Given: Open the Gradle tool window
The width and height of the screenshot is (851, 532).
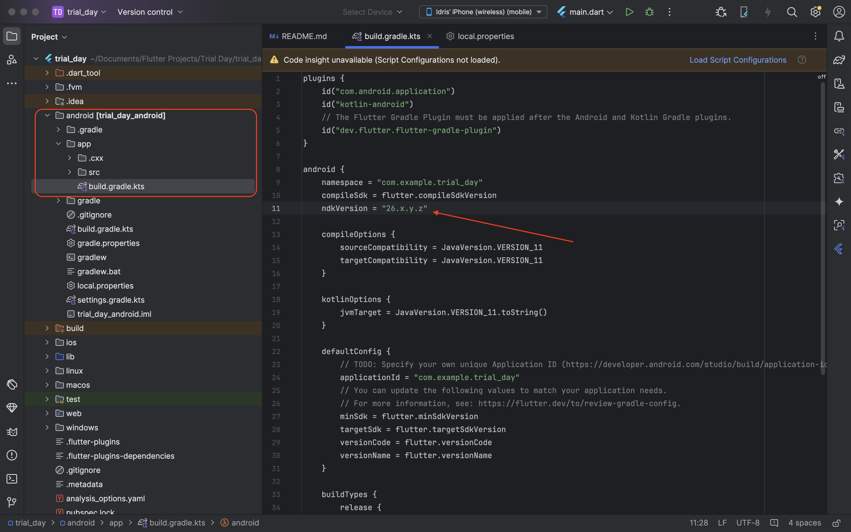Looking at the screenshot, I should point(839,60).
